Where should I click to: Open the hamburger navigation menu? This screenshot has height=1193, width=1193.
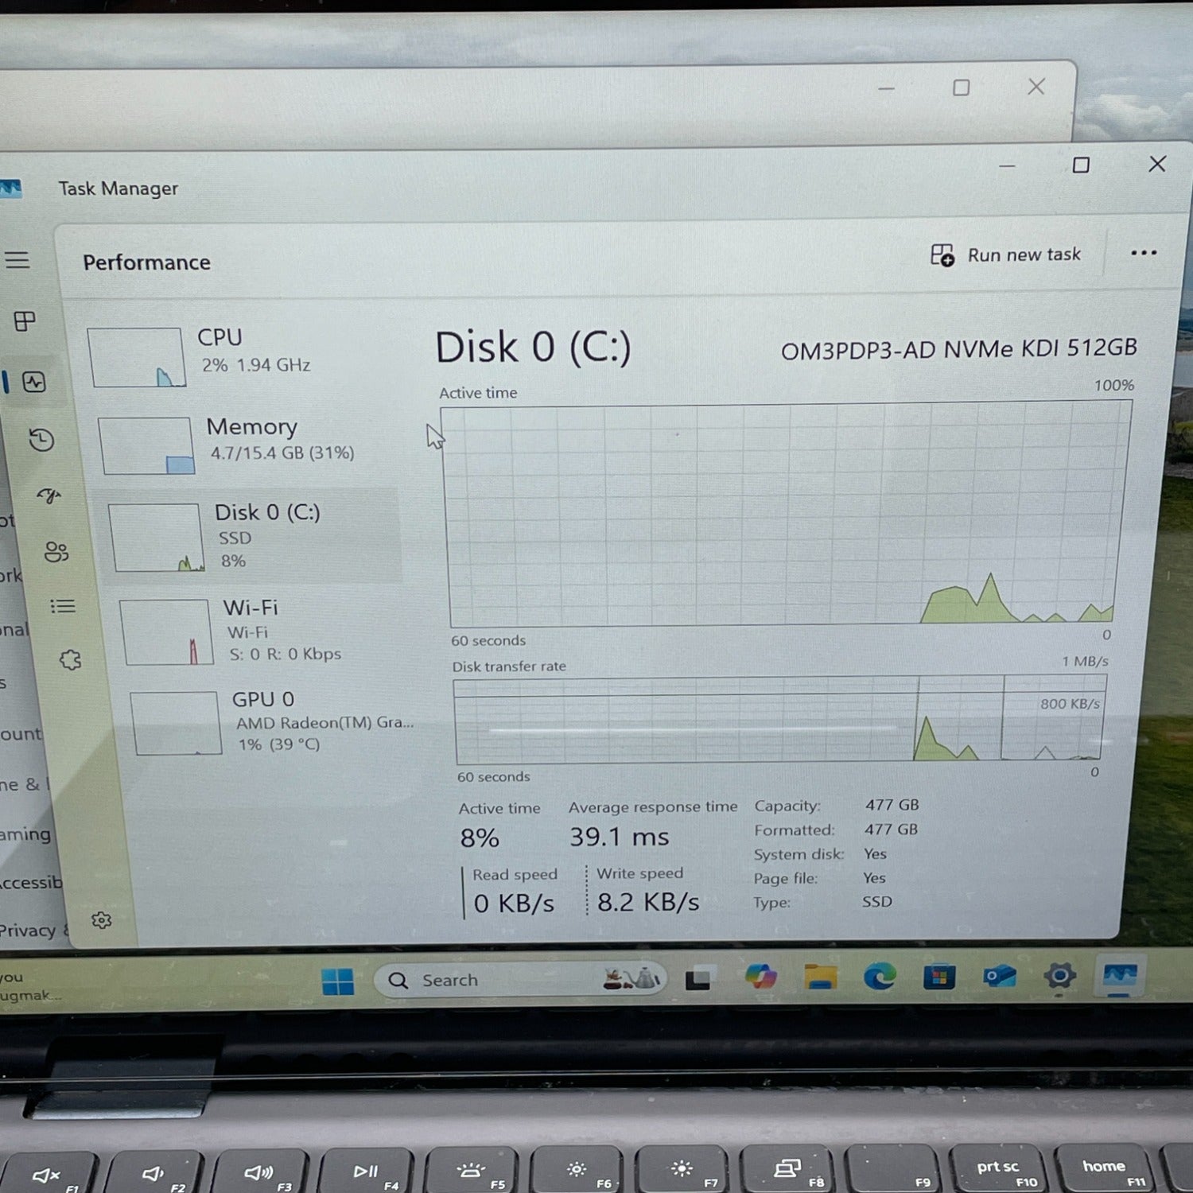click(17, 260)
